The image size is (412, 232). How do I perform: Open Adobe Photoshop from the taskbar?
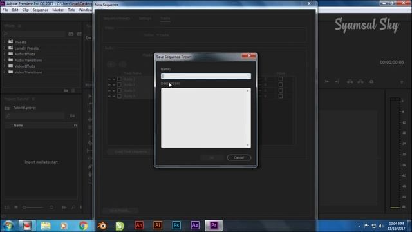click(x=176, y=226)
